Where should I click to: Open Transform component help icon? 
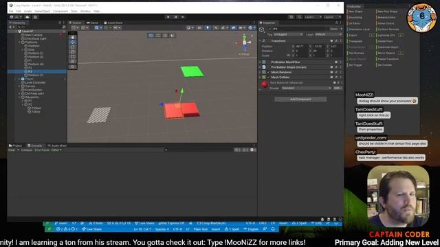click(331, 41)
